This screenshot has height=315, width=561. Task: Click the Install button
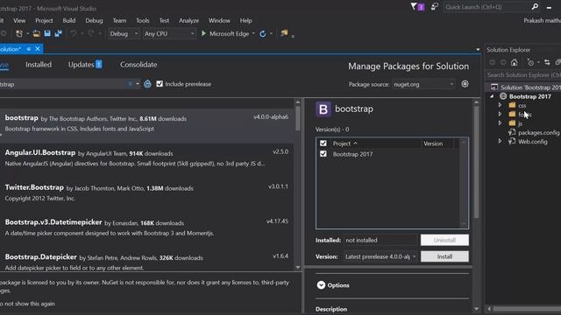pos(444,256)
